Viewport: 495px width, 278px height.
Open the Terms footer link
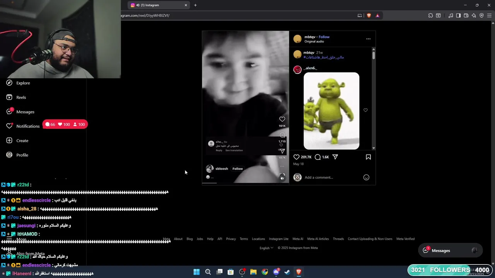(244, 239)
